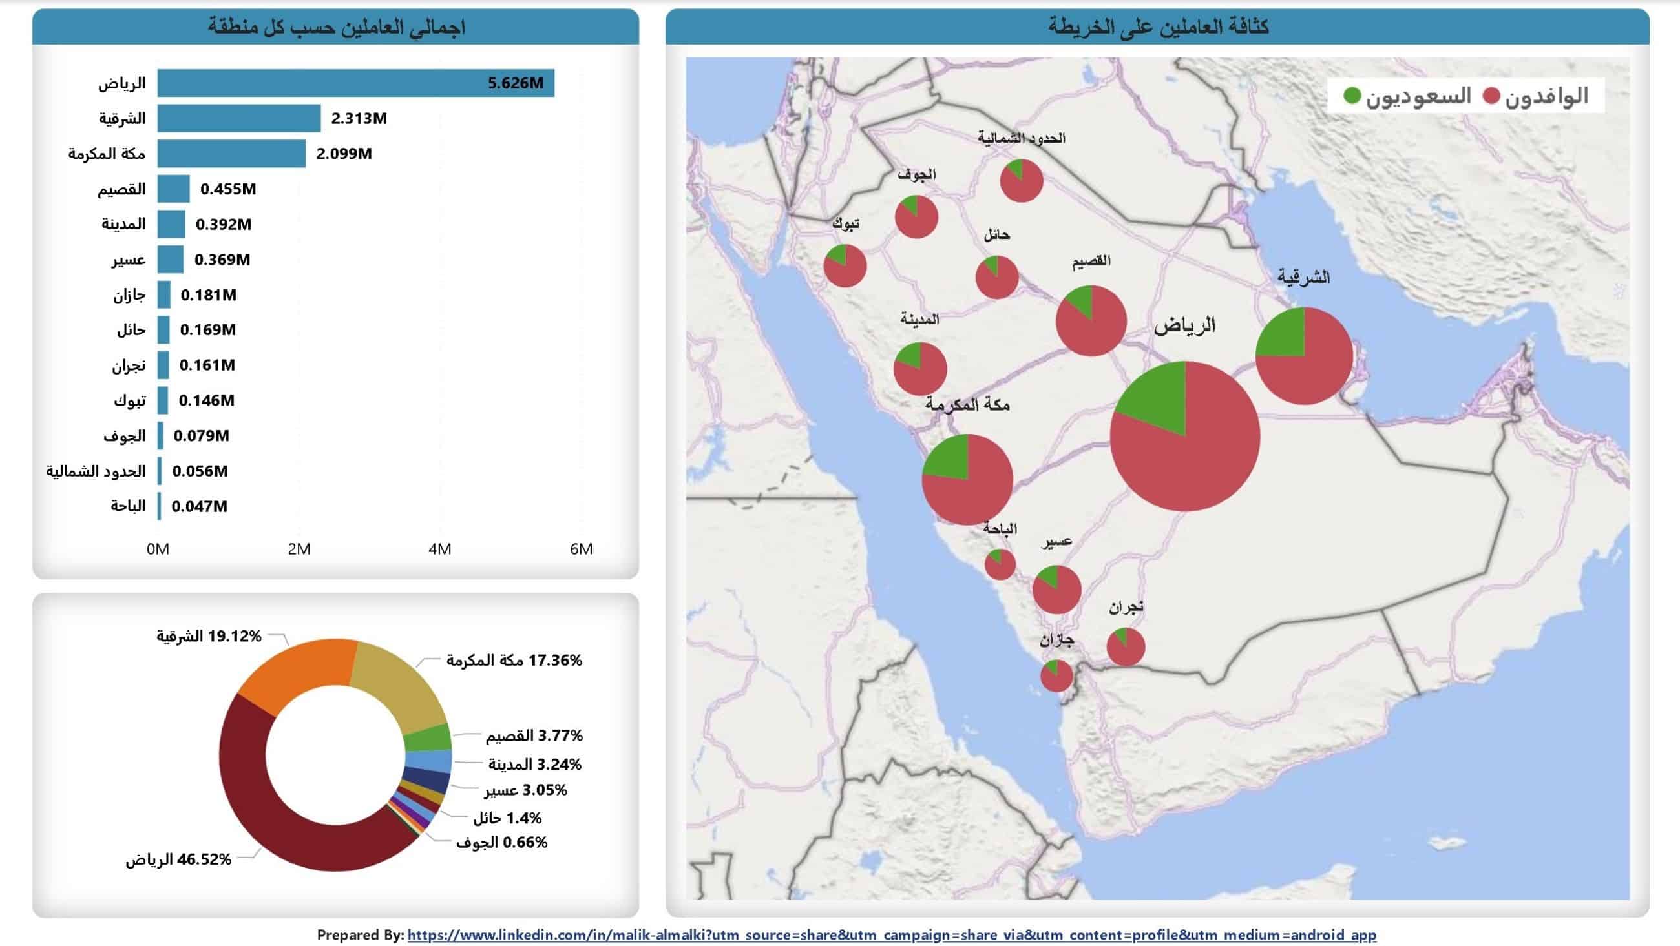This screenshot has width=1680, height=946.
Task: Click the 0.047M value label
Action: pos(200,506)
